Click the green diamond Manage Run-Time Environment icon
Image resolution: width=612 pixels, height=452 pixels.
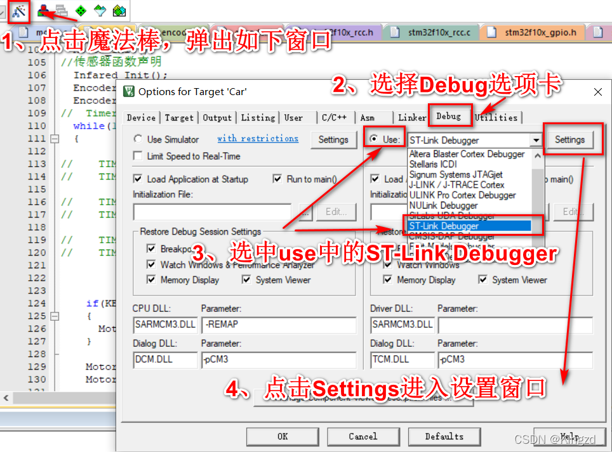point(81,11)
